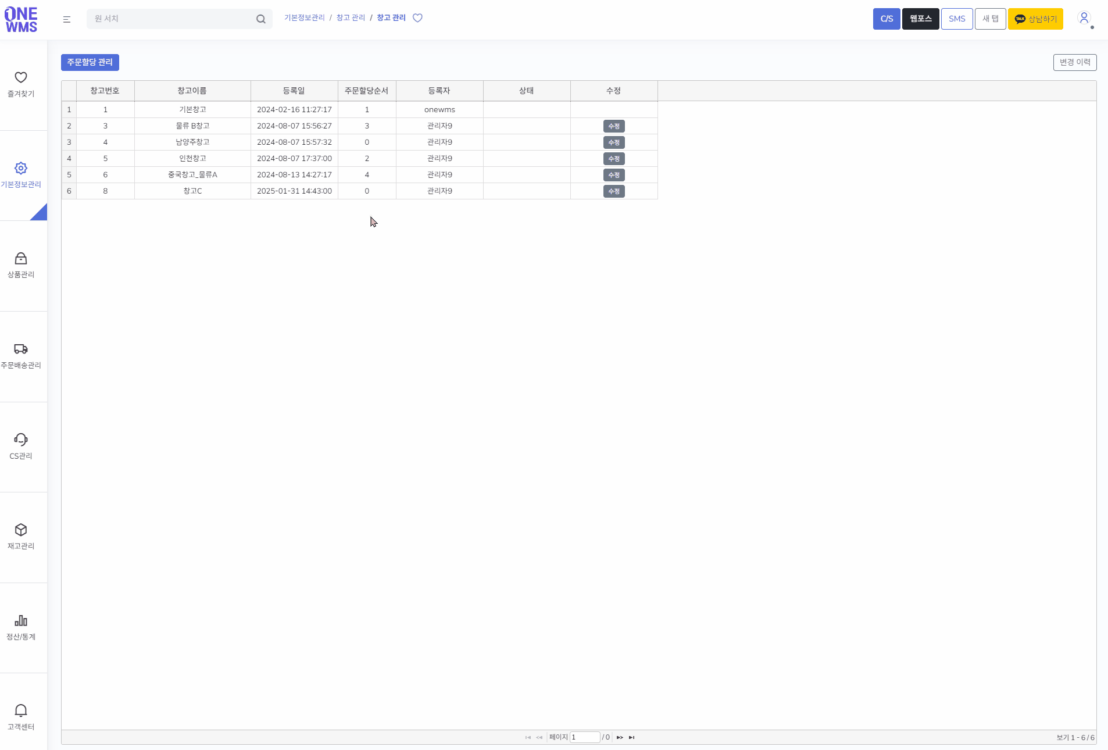The image size is (1108, 750).
Task: Go to last page pager icon
Action: pyautogui.click(x=631, y=737)
